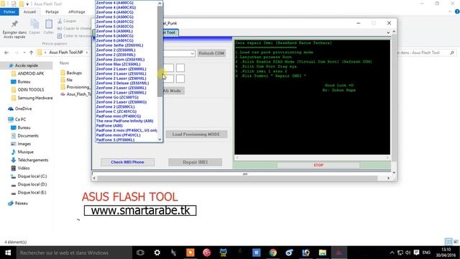
Task: Open Réseau in the navigation pane
Action: (21, 203)
